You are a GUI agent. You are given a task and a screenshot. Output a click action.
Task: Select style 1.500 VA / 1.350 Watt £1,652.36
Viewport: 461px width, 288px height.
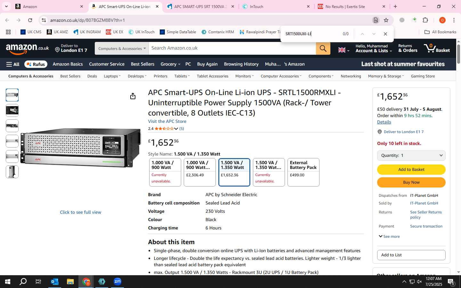(234, 172)
